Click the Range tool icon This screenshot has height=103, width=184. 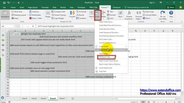pos(48,13)
